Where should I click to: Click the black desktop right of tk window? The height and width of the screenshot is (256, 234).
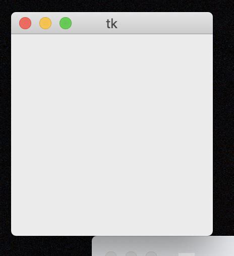pyautogui.click(x=223, y=117)
